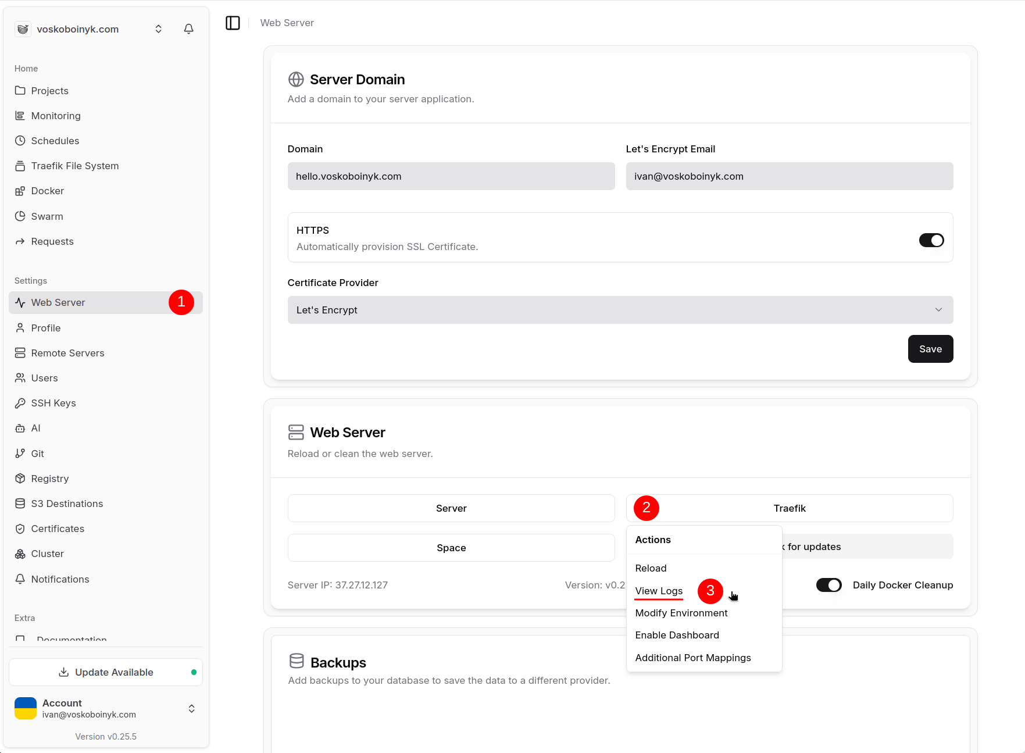Disable the HTTPS SSL certificate toggle
Viewport: 1025px width, 753px height.
click(x=931, y=240)
